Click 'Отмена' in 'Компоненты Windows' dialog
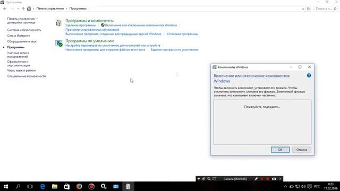The width and height of the screenshot is (340, 191). click(x=302, y=150)
